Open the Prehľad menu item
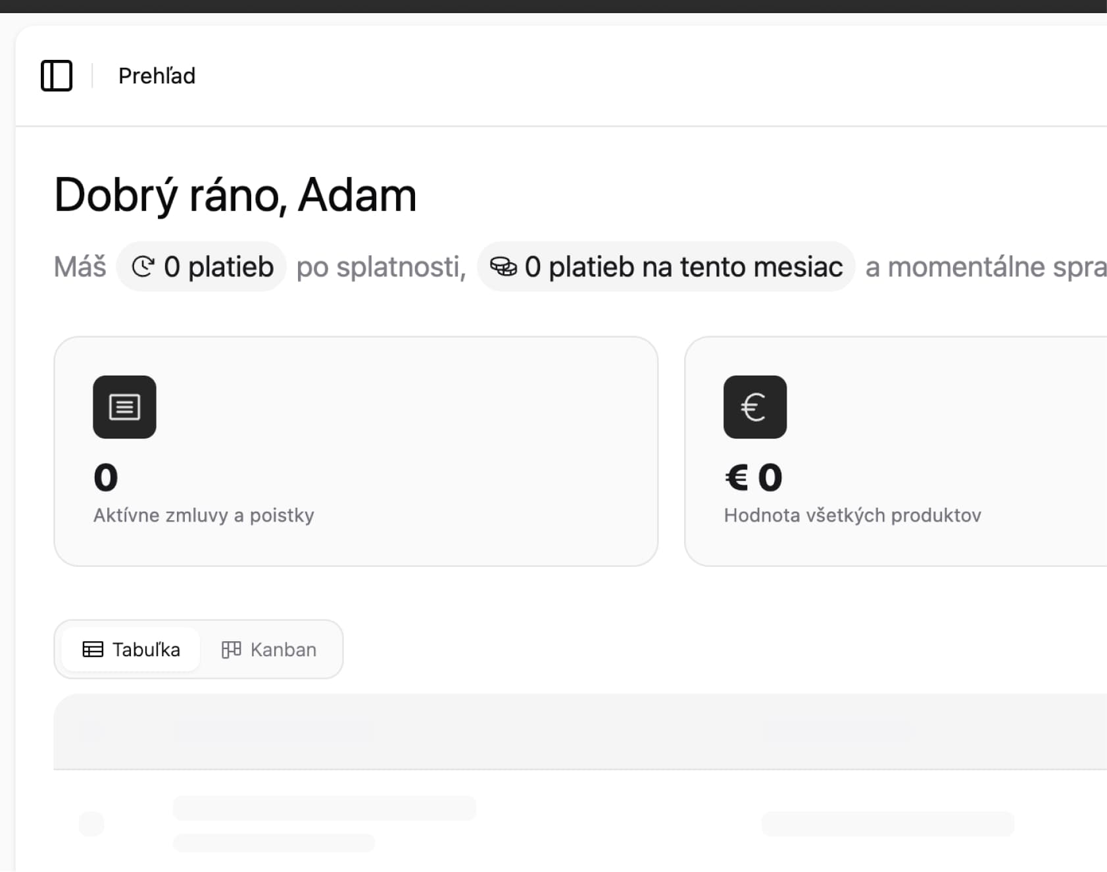This screenshot has width=1107, height=872. point(157,75)
